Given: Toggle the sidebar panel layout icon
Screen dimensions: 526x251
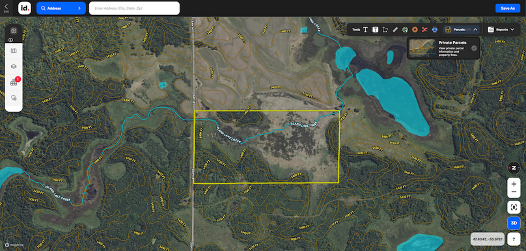Looking at the screenshot, I should 14,31.
